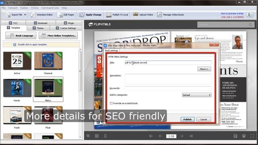258x145 pixels.
Task: Launch the Animation Editor
Action: tap(42, 15)
